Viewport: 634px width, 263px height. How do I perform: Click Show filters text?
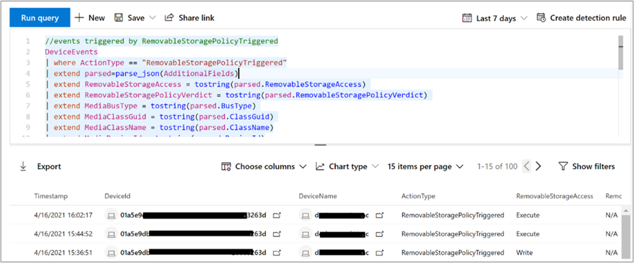point(593,167)
